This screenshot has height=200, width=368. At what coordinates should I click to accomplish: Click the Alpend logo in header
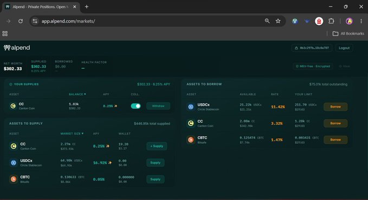click(x=17, y=48)
